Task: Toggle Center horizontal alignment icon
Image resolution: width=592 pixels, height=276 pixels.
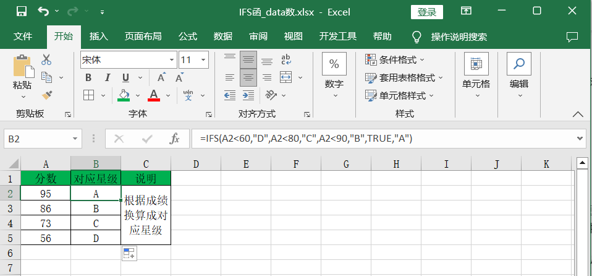Action: pyautogui.click(x=248, y=77)
